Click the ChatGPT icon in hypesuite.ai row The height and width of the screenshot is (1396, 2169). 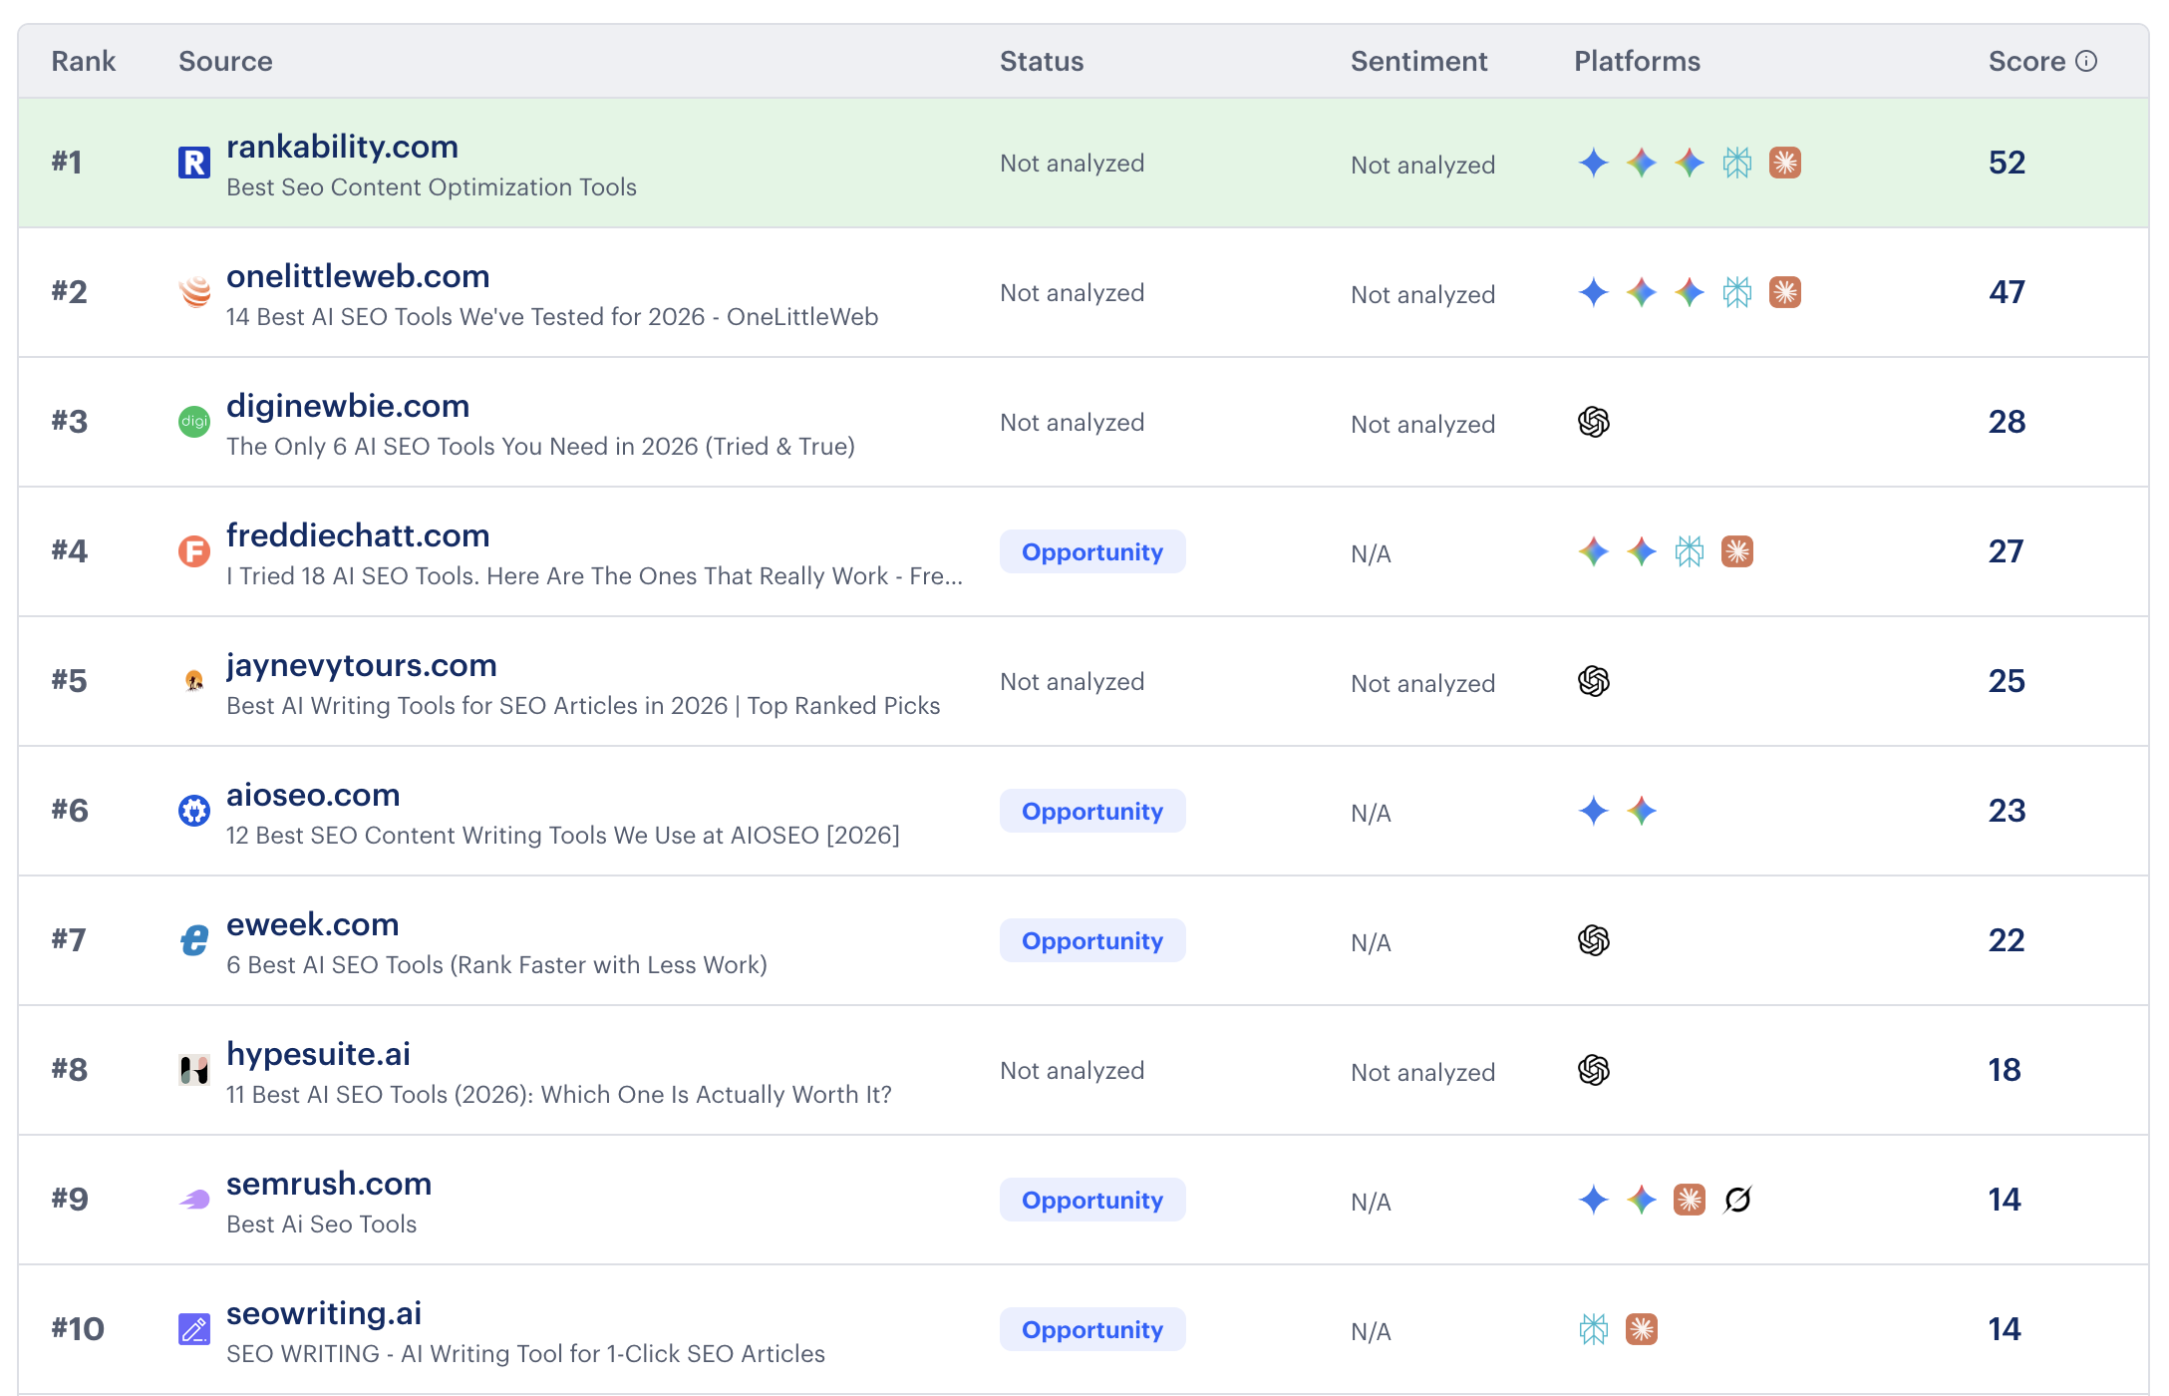click(1594, 1070)
